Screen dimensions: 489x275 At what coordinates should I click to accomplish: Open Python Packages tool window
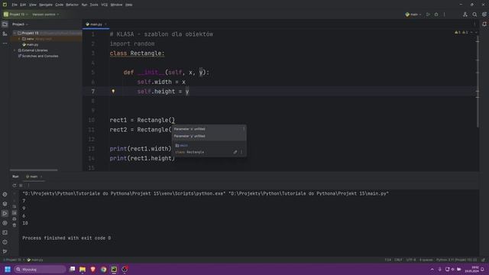[5, 194]
